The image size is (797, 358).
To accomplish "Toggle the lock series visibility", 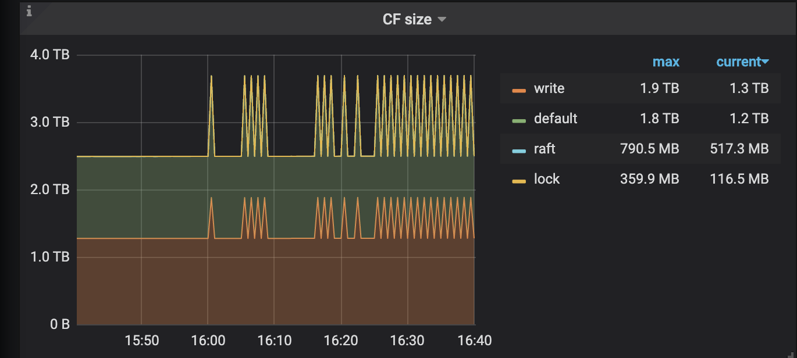I will point(547,179).
